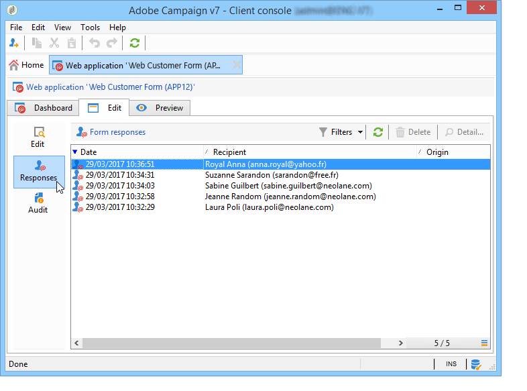Open the File menu
Image resolution: width=527 pixels, height=391 pixels.
(16, 27)
